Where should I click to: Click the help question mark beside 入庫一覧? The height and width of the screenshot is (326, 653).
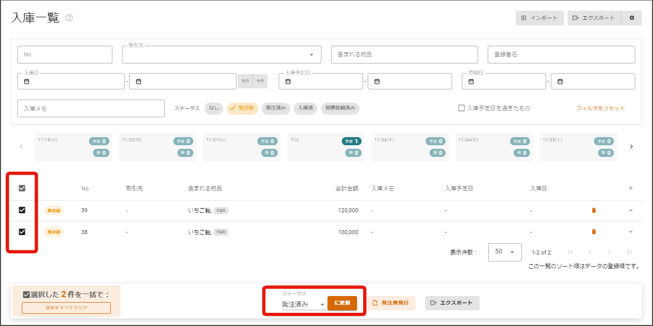tap(69, 18)
